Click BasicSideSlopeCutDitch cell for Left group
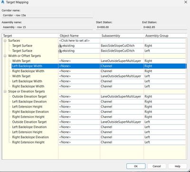 [122, 51]
